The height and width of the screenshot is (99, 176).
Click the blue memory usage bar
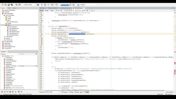coord(65,5)
